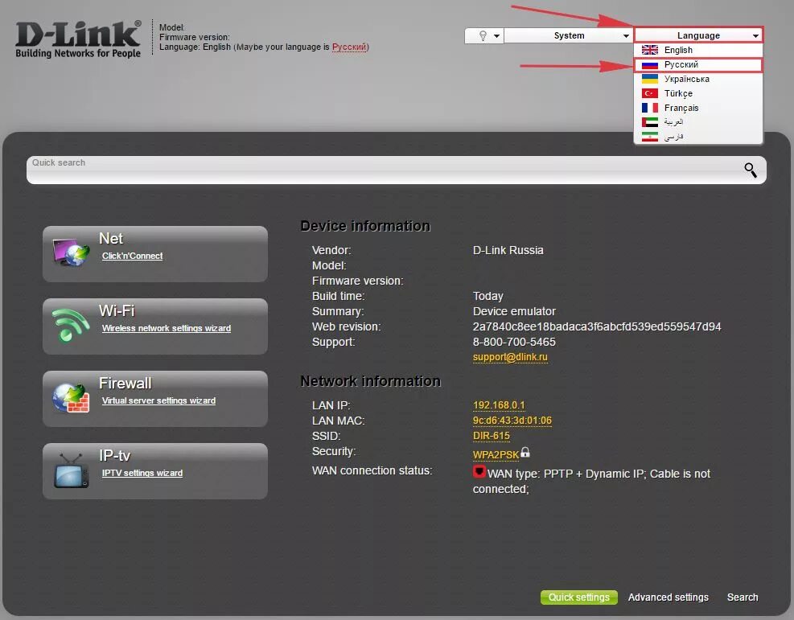Image resolution: width=794 pixels, height=620 pixels.
Task: Select Українська language option
Action: click(698, 79)
